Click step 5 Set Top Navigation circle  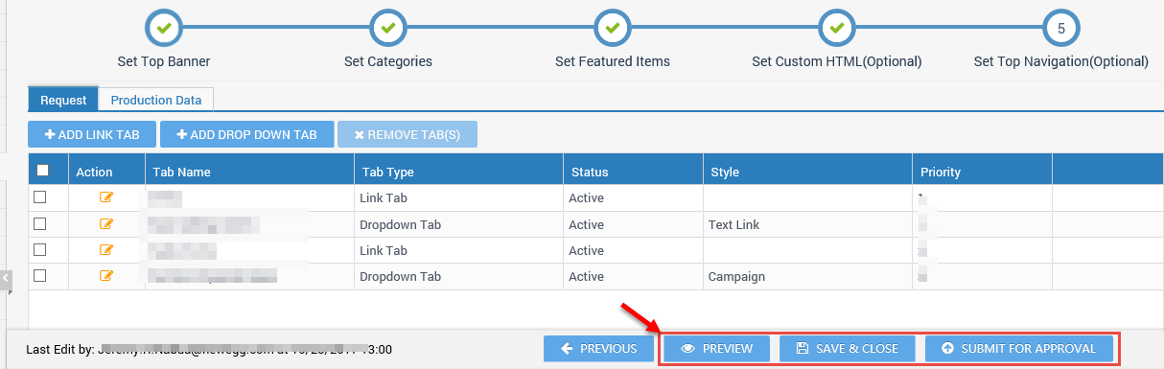tap(1061, 29)
